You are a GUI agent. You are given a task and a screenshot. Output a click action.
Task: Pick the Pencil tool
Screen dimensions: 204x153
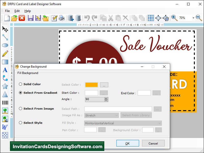click(5, 54)
